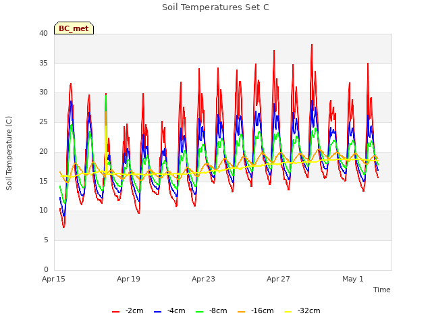The width and height of the screenshot is (432, 324).
Task: Click the 15 y-axis tick label
Action: [43, 181]
